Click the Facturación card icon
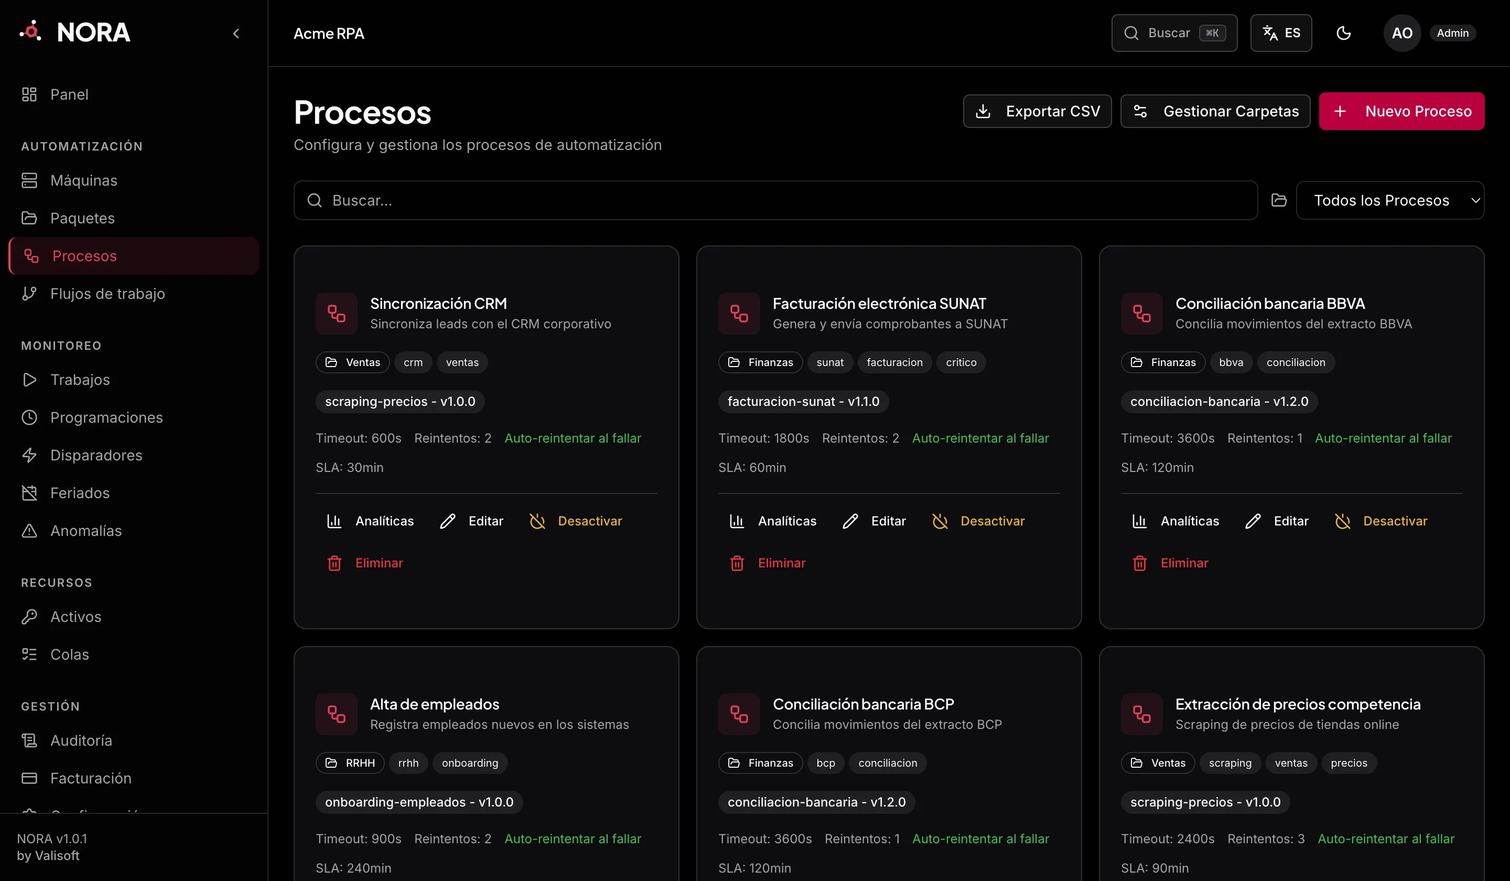This screenshot has height=881, width=1510. click(29, 778)
